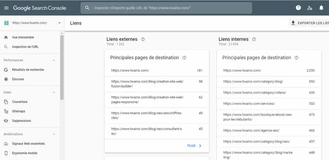Click the Signaux Web essentiels gauge icon
Viewport: 329px width, 160px height.
[6, 144]
